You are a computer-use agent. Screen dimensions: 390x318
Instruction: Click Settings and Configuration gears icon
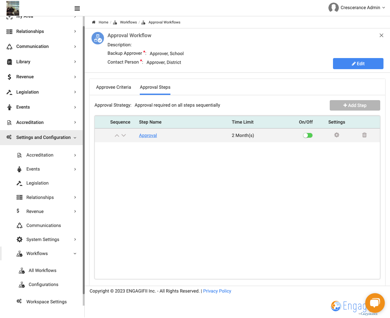[x=9, y=137]
